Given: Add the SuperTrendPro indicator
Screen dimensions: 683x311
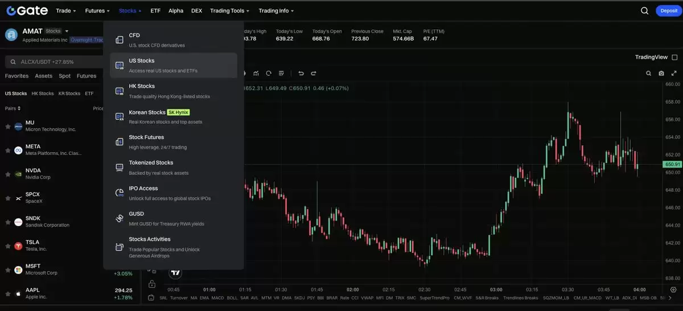Looking at the screenshot, I should pos(434,298).
